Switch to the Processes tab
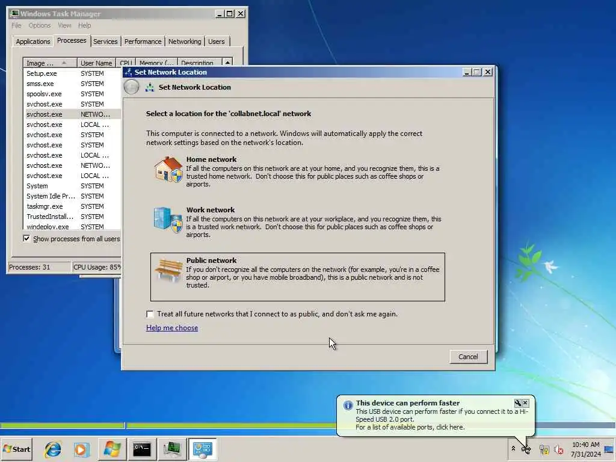 72,40
